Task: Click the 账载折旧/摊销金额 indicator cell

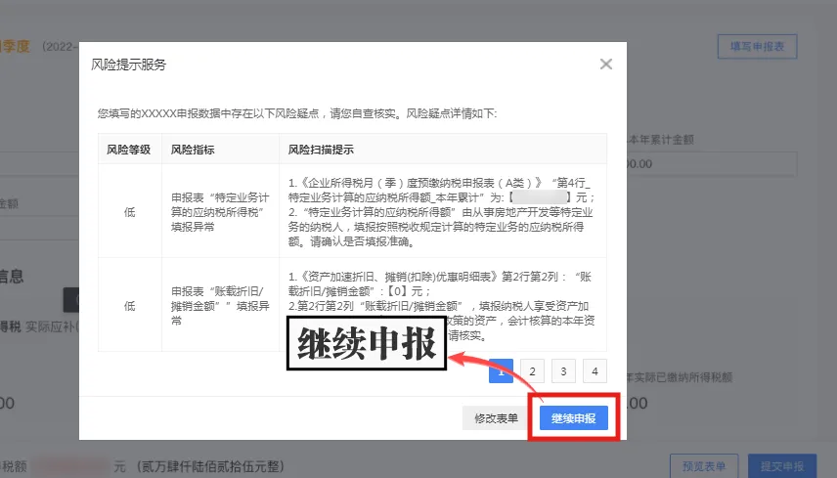Action: pyautogui.click(x=220, y=306)
